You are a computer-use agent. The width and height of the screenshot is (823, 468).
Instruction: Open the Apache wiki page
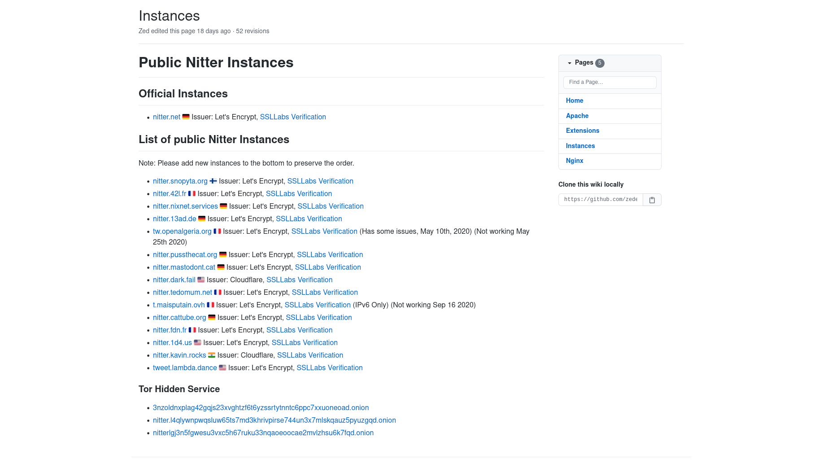[577, 116]
